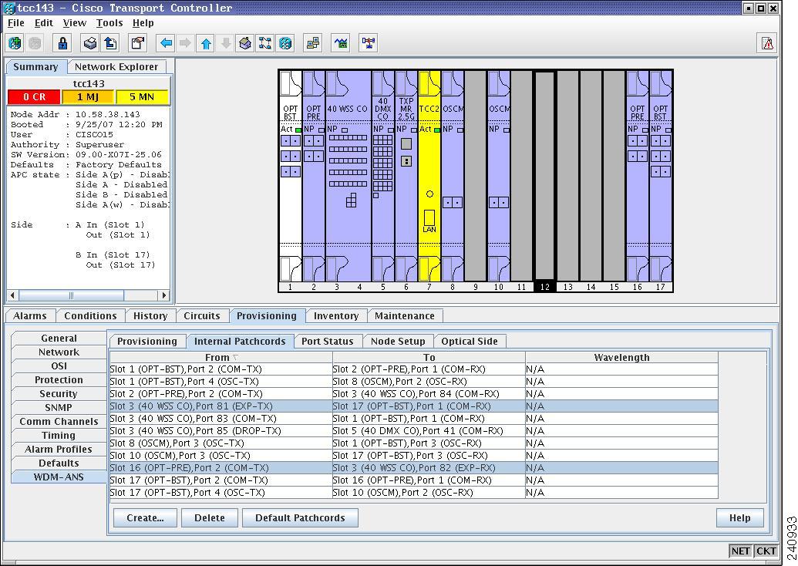Open the File menu
The image size is (798, 566).
[15, 23]
